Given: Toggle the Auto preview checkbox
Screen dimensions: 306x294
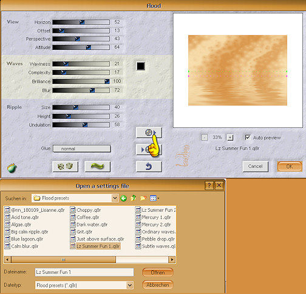Looking at the screenshot, I should (248, 138).
